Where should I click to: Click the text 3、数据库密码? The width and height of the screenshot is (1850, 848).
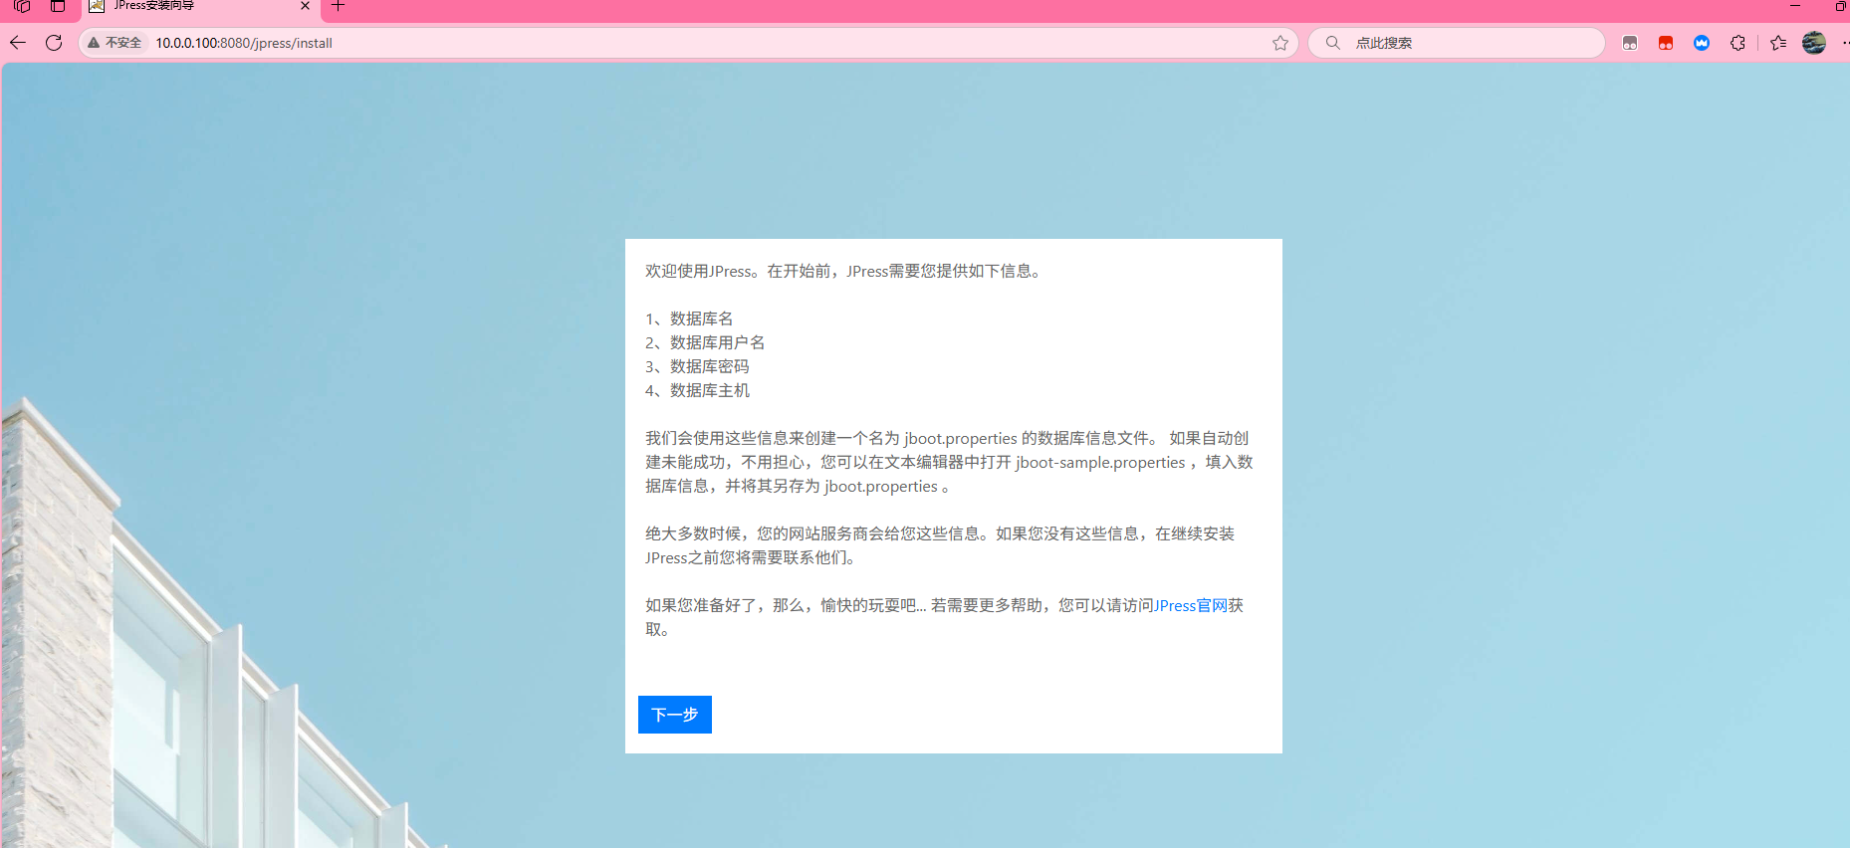coord(697,366)
